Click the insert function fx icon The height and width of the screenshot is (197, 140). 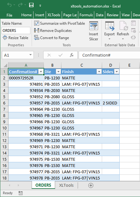72,55
